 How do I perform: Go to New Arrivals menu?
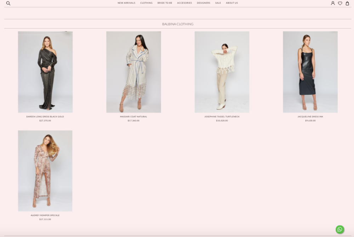click(126, 3)
